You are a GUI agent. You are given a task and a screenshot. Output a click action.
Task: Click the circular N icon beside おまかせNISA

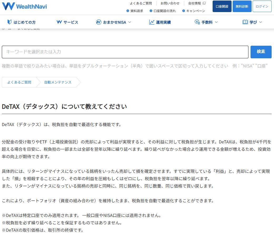(x=99, y=22)
